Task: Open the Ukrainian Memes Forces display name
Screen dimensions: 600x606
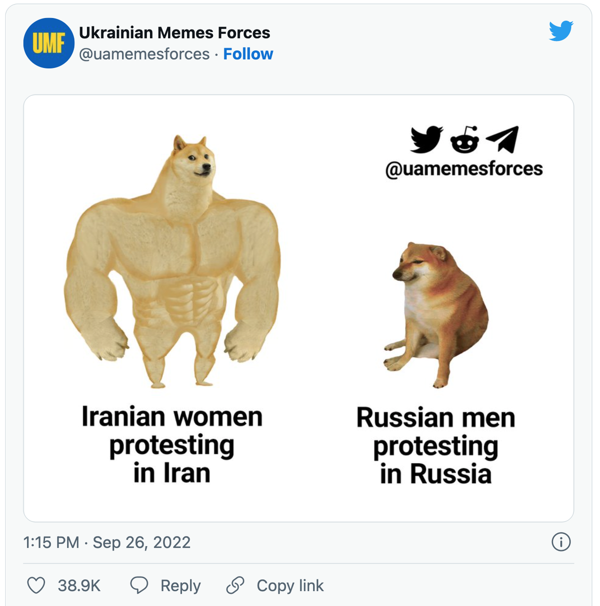Action: [174, 32]
